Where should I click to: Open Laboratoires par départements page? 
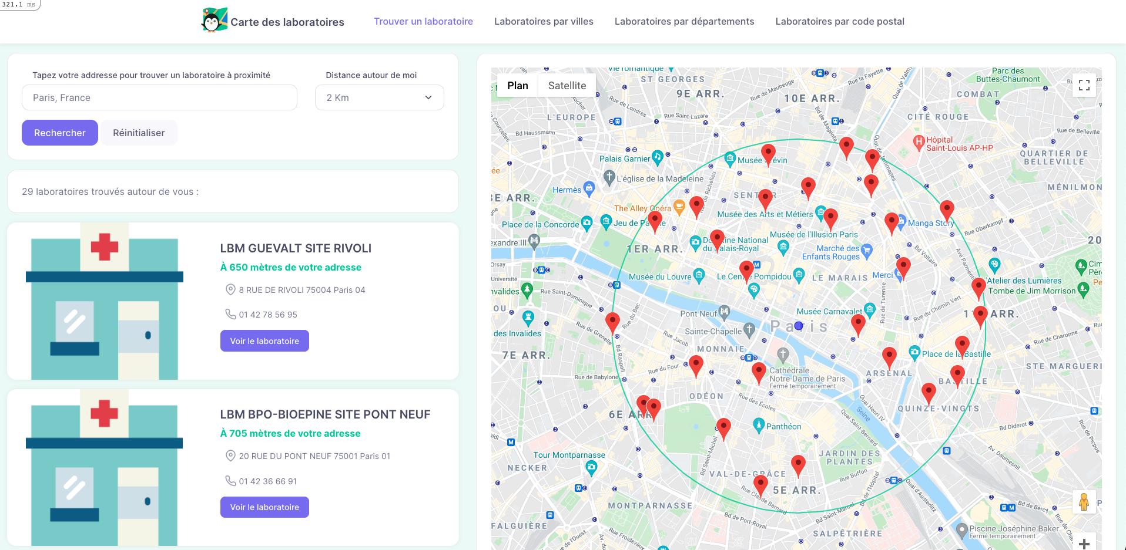pyautogui.click(x=684, y=22)
